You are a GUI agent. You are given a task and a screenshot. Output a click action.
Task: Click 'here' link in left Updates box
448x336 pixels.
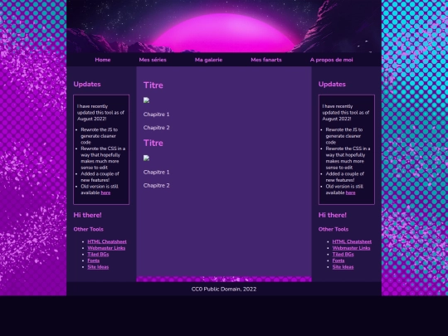[x=105, y=192]
